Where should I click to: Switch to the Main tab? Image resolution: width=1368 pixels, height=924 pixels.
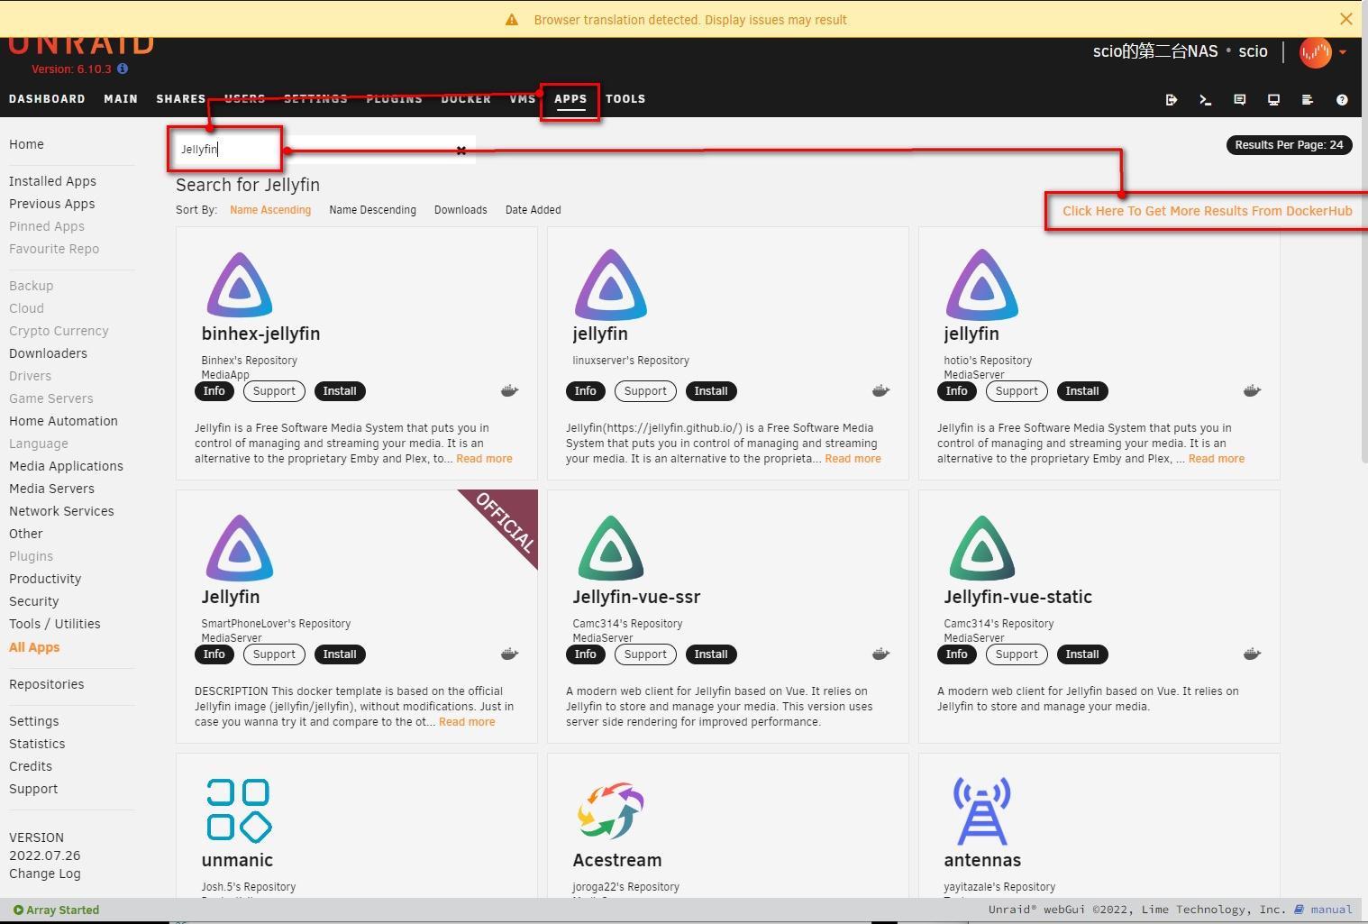[x=121, y=99]
